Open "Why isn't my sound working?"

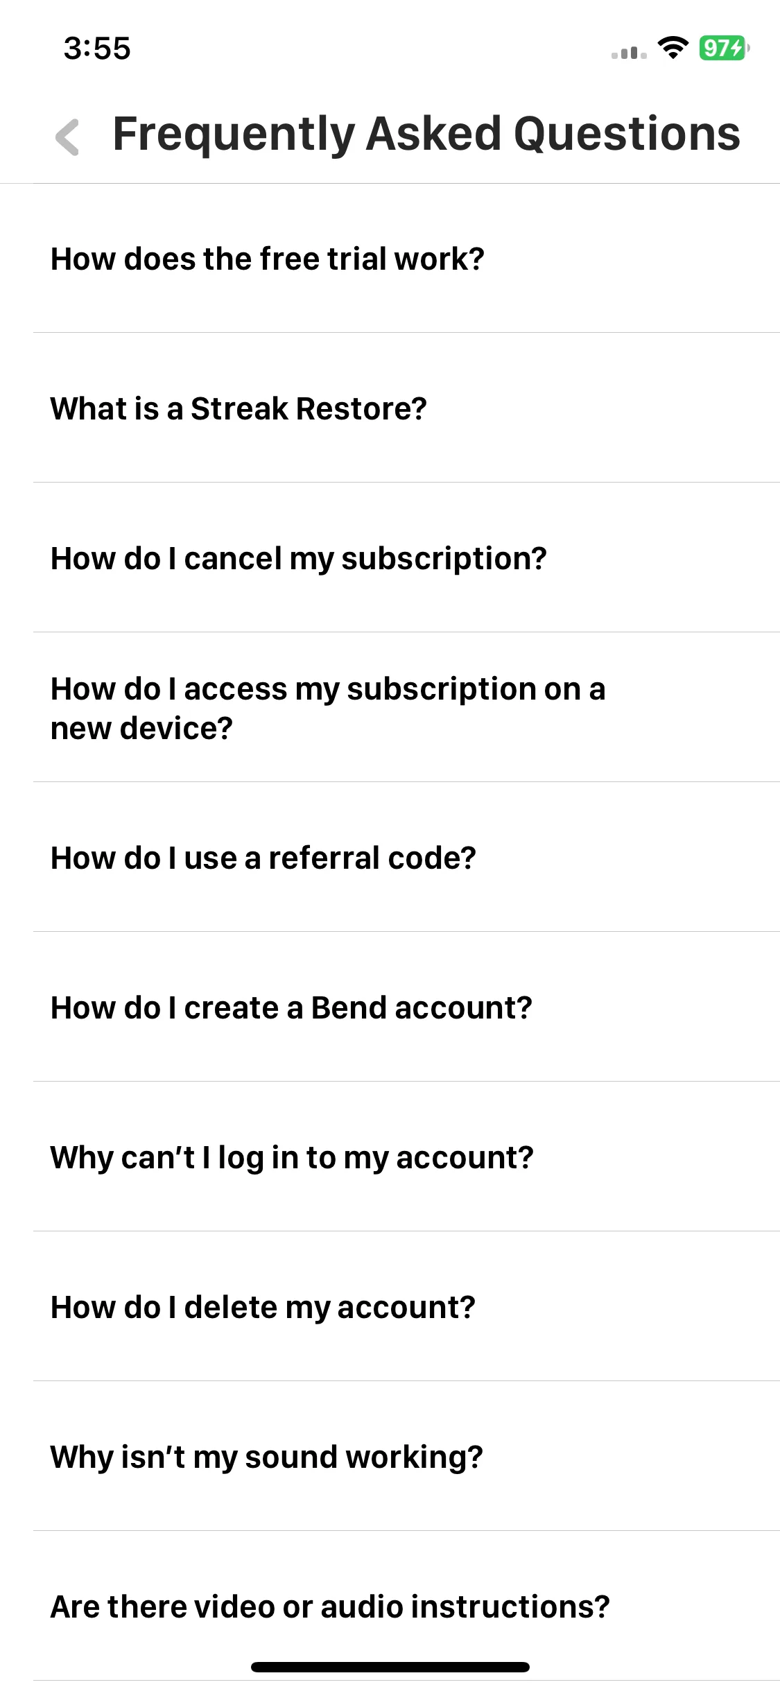(x=267, y=1457)
